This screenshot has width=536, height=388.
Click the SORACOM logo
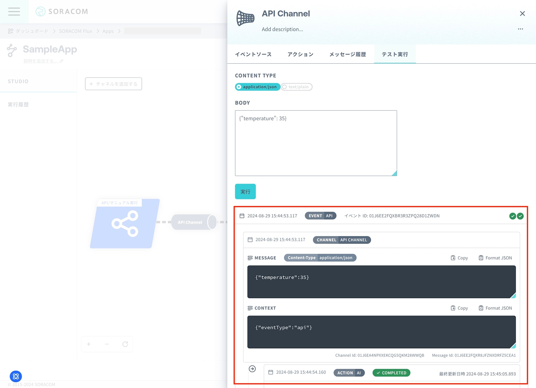62,12
